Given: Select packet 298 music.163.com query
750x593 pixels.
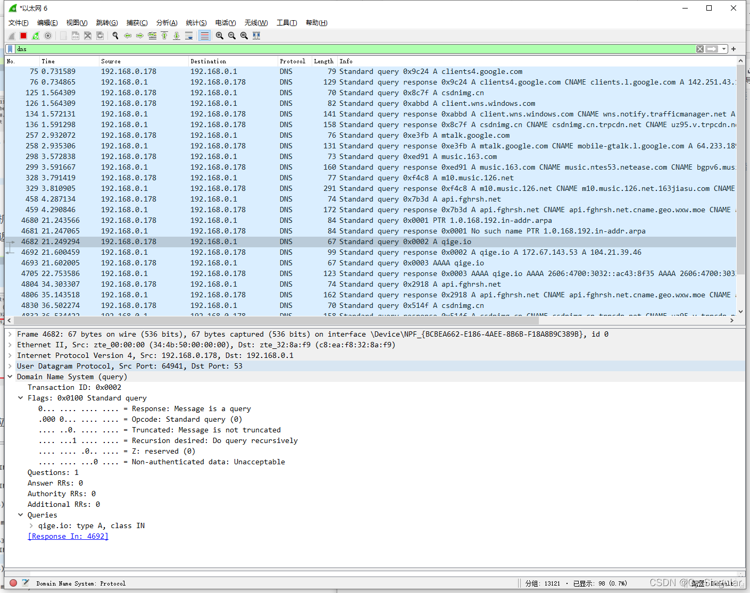Looking at the screenshot, I should tap(370, 156).
